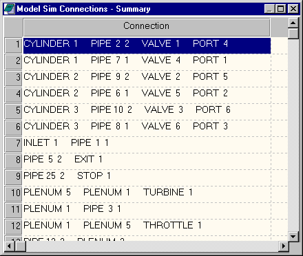The image size is (303, 256).
Task: Close the Model Sim Connections window
Action: coord(293,9)
